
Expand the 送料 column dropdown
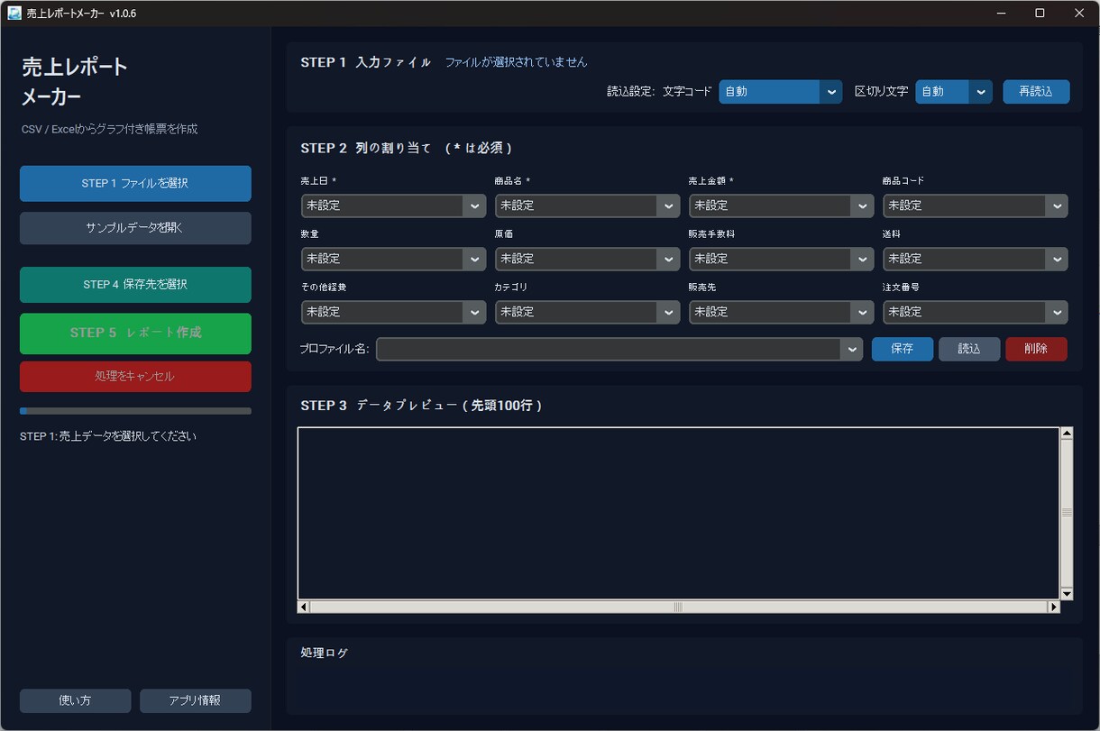[975, 259]
